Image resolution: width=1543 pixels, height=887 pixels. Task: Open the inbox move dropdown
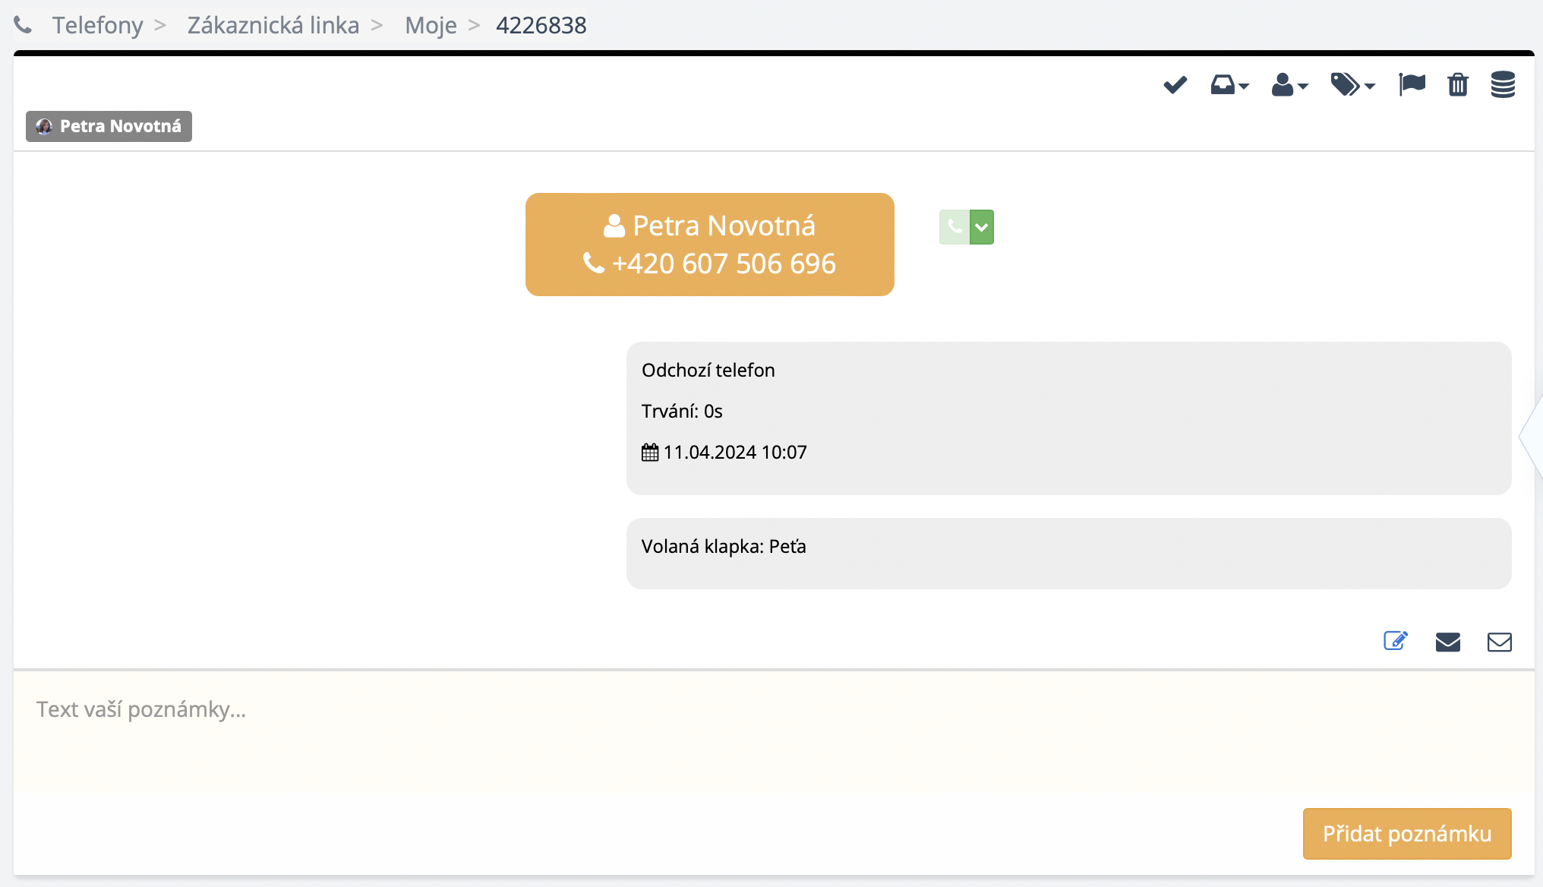1229,85
